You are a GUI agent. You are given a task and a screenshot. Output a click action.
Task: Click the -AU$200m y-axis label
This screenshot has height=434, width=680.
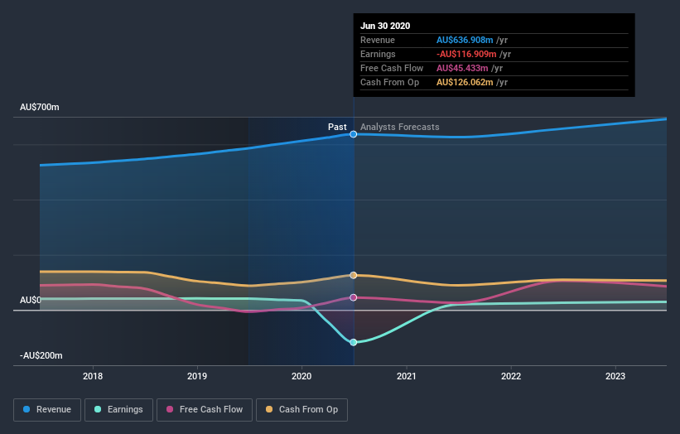tap(41, 355)
